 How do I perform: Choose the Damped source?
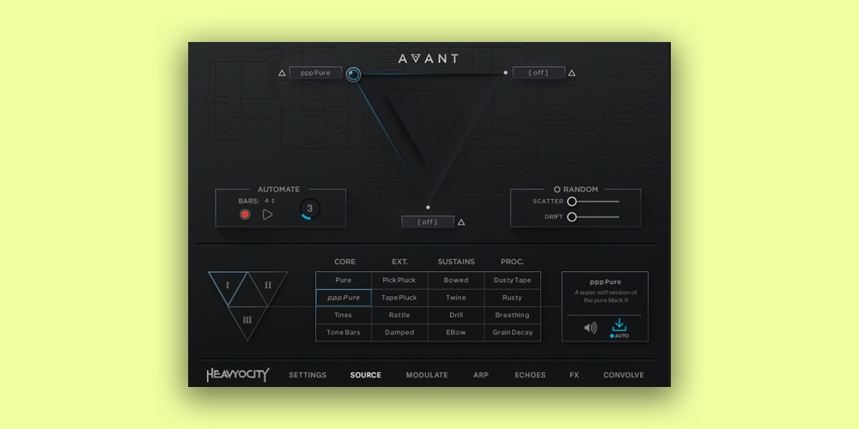(x=399, y=333)
